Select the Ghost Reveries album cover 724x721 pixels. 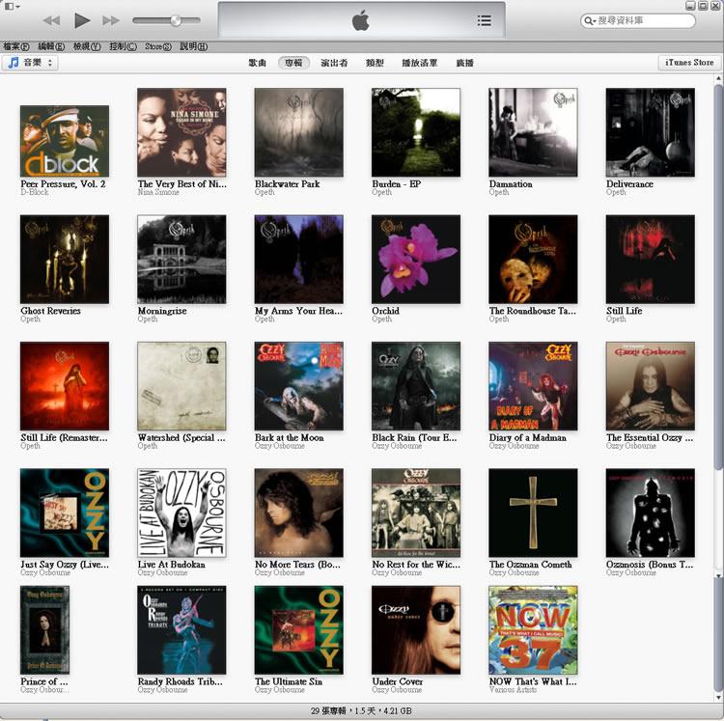click(65, 259)
